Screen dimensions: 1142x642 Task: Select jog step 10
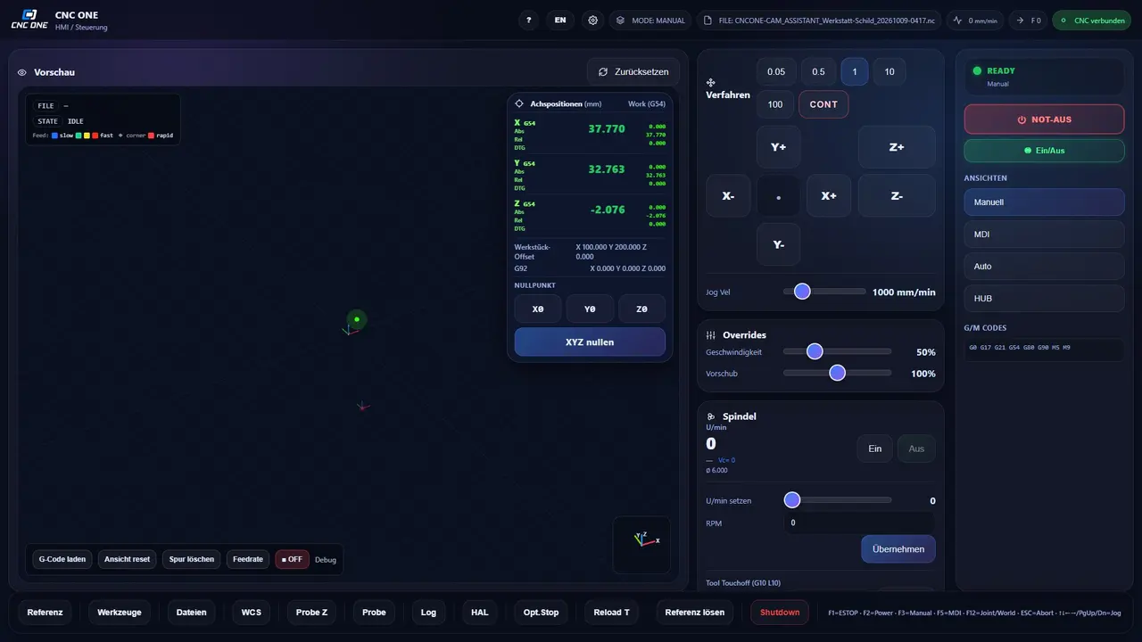(889, 71)
